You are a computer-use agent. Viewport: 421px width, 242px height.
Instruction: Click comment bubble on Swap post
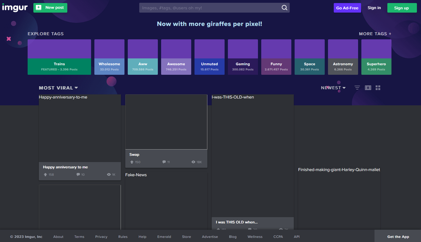pos(164,162)
